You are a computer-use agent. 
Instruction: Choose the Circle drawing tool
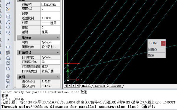click(x=8, y=16)
